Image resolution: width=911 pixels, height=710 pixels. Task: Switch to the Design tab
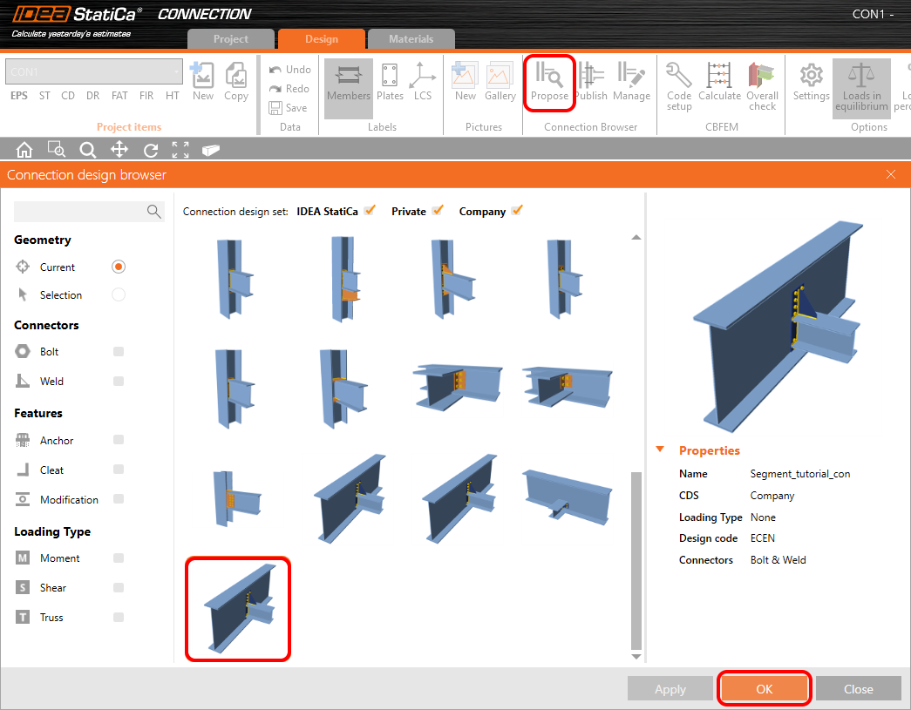(322, 39)
